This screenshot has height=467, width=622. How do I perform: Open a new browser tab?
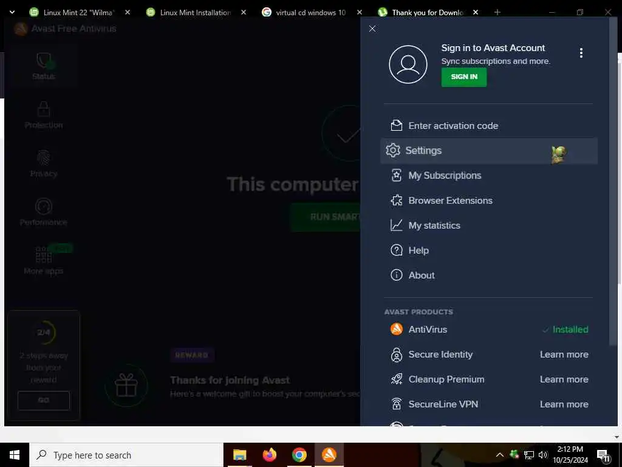[497, 12]
